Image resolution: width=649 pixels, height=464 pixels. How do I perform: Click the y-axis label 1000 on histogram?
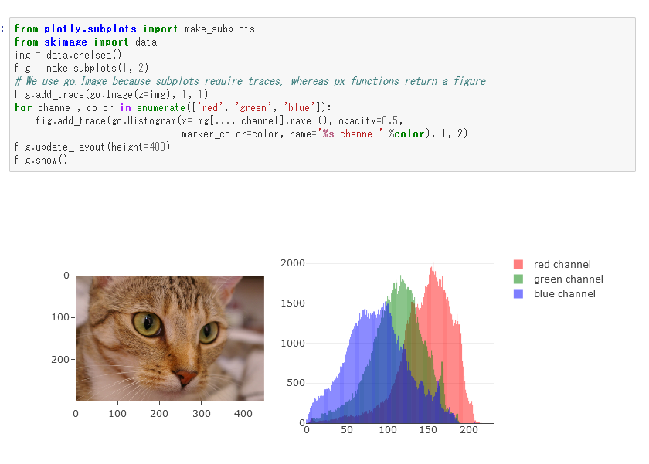293,344
